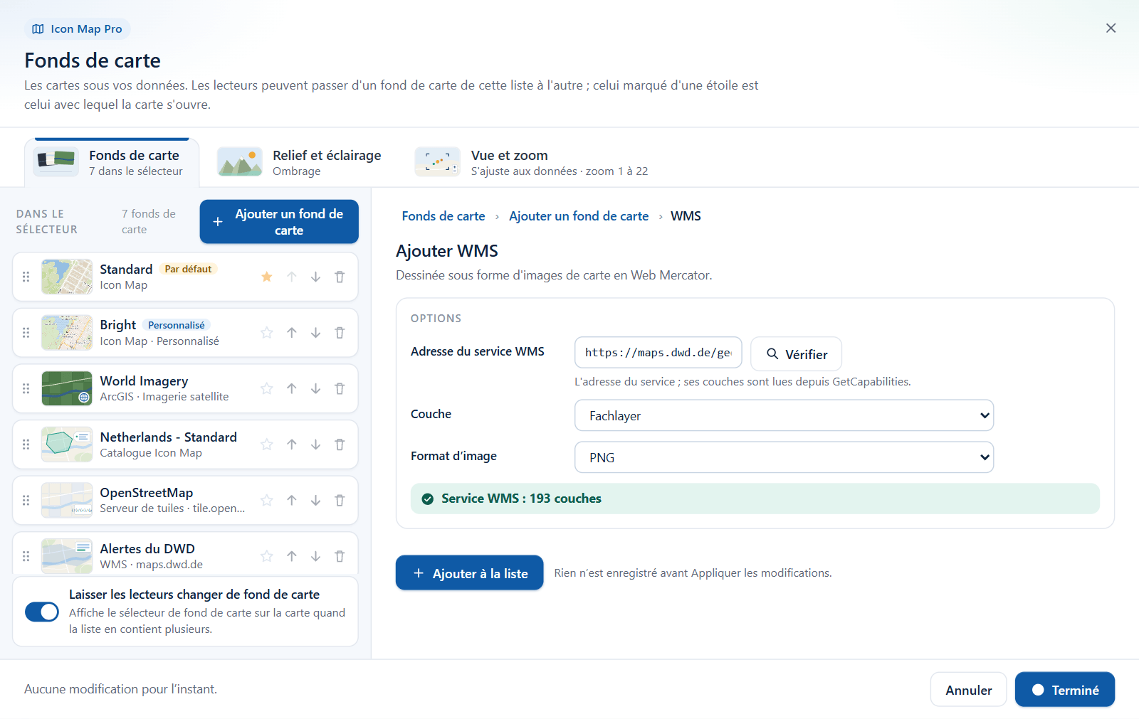Delete the Alertes du DWD basemap
Image resolution: width=1139 pixels, height=719 pixels.
340,556
